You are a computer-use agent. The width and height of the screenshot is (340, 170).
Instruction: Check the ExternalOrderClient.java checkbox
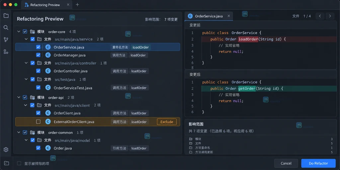[x=38, y=122]
